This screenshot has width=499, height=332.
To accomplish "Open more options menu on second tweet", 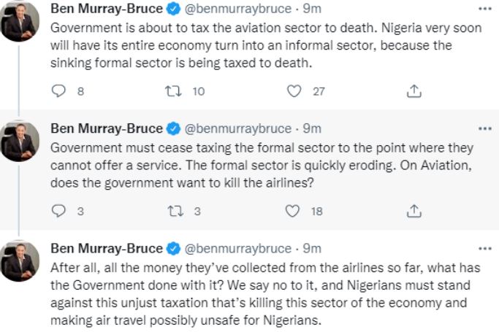I will click(484, 128).
